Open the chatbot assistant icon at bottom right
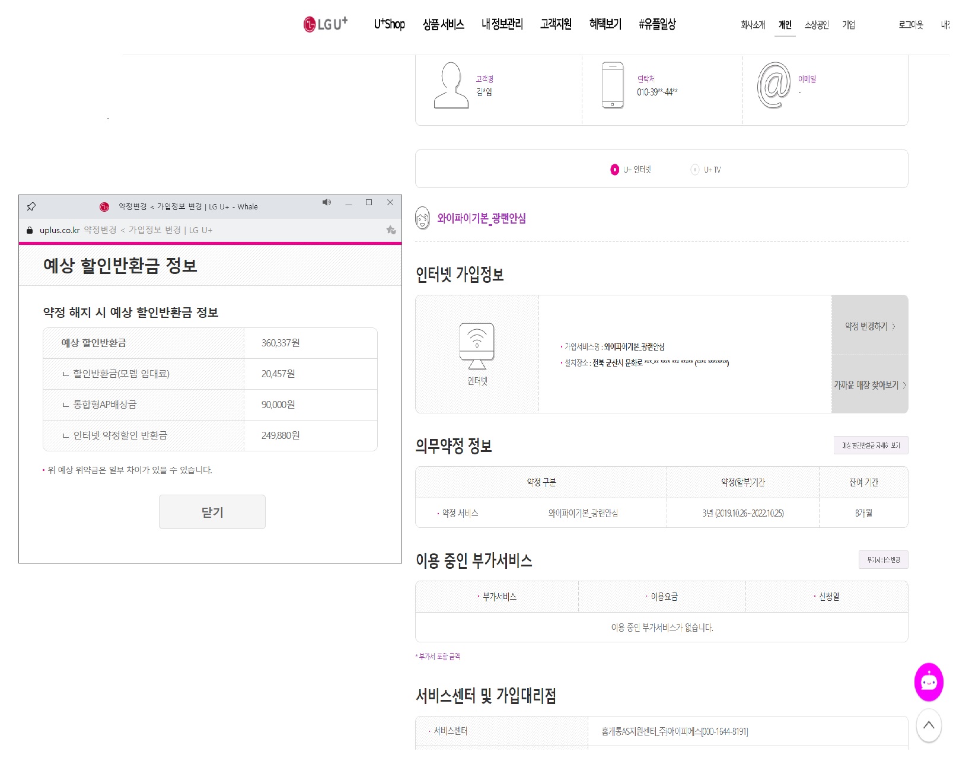953x758 pixels. point(929,681)
